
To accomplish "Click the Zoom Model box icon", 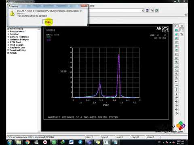I will coord(177,66).
